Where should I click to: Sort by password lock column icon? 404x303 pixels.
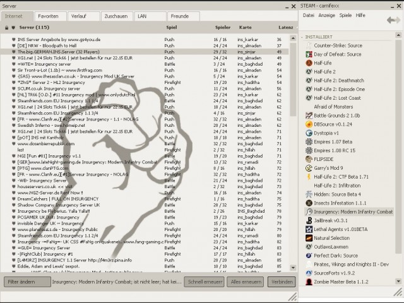point(6,28)
